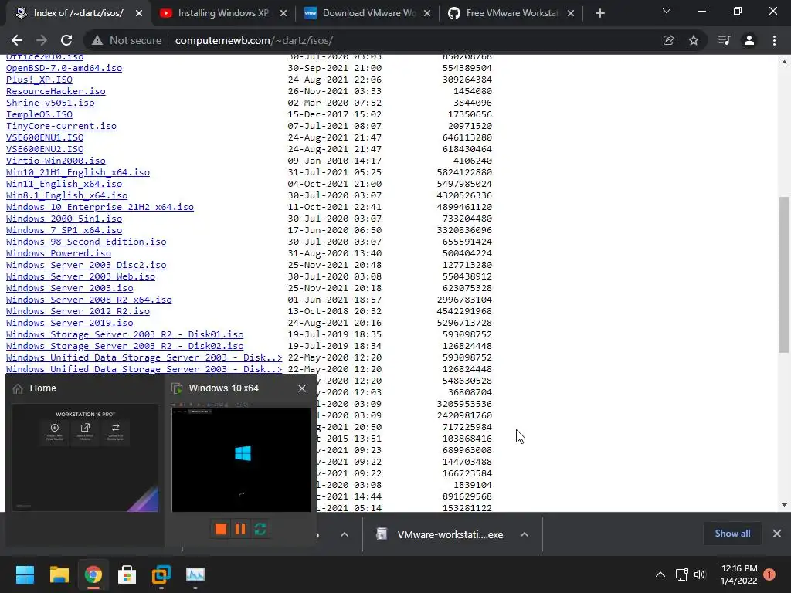Download Win11_English_x64.iso
791x593 pixels.
[64, 184]
